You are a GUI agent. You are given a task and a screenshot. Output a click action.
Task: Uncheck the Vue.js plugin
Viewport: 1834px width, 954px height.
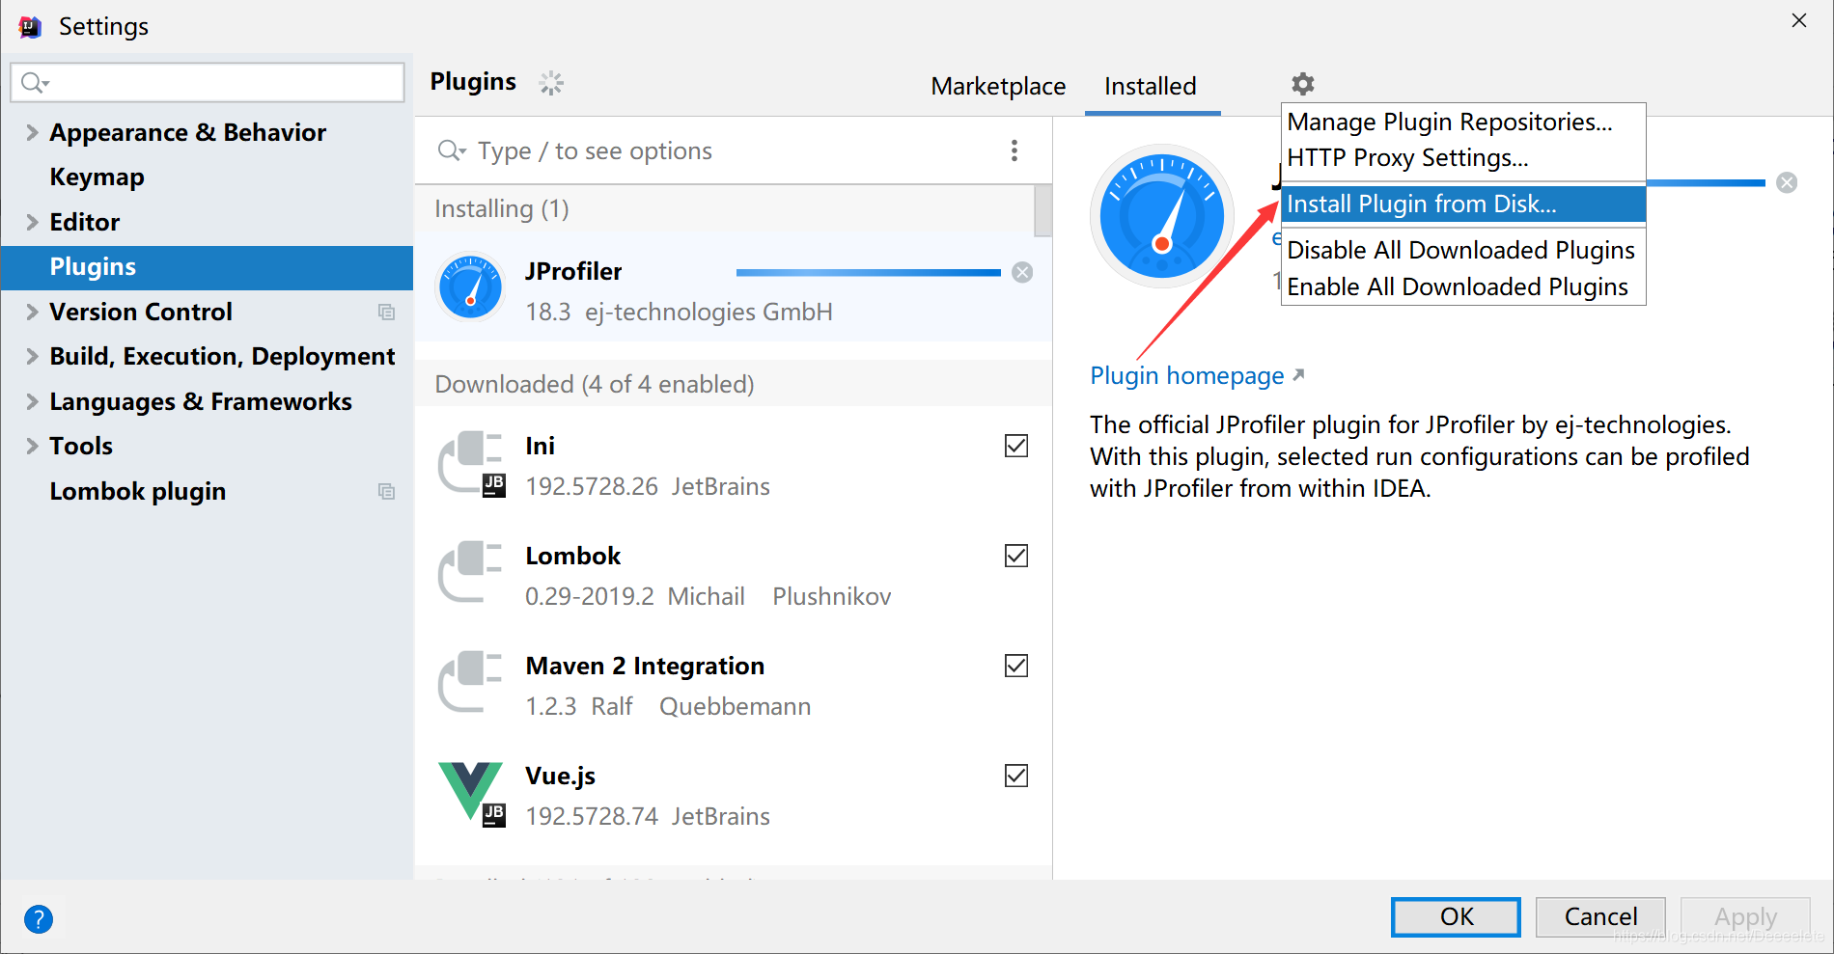[x=1016, y=776]
